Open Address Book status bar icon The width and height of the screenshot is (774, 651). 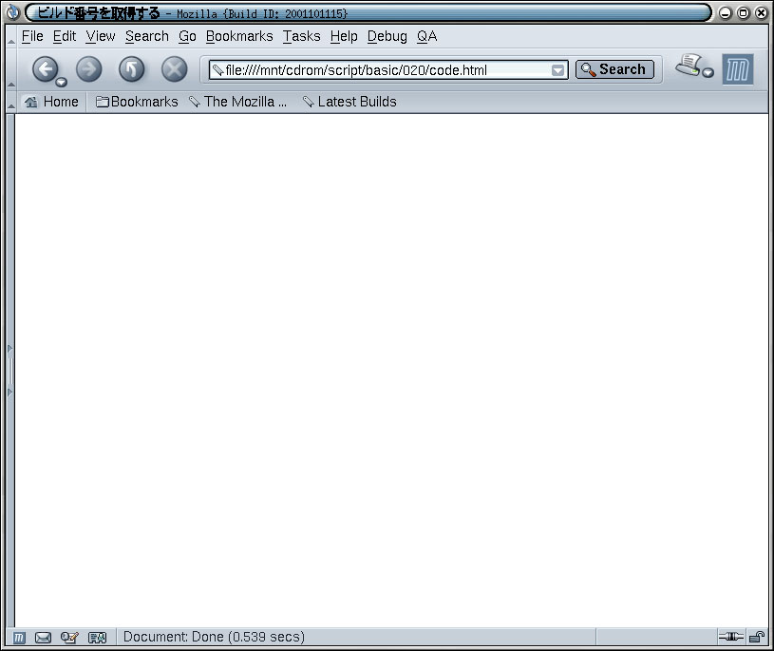coord(97,638)
